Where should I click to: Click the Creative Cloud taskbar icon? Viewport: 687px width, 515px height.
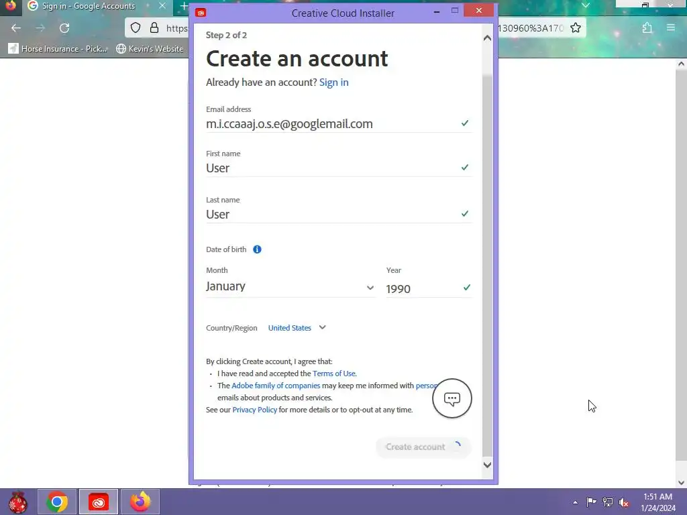[x=99, y=502]
